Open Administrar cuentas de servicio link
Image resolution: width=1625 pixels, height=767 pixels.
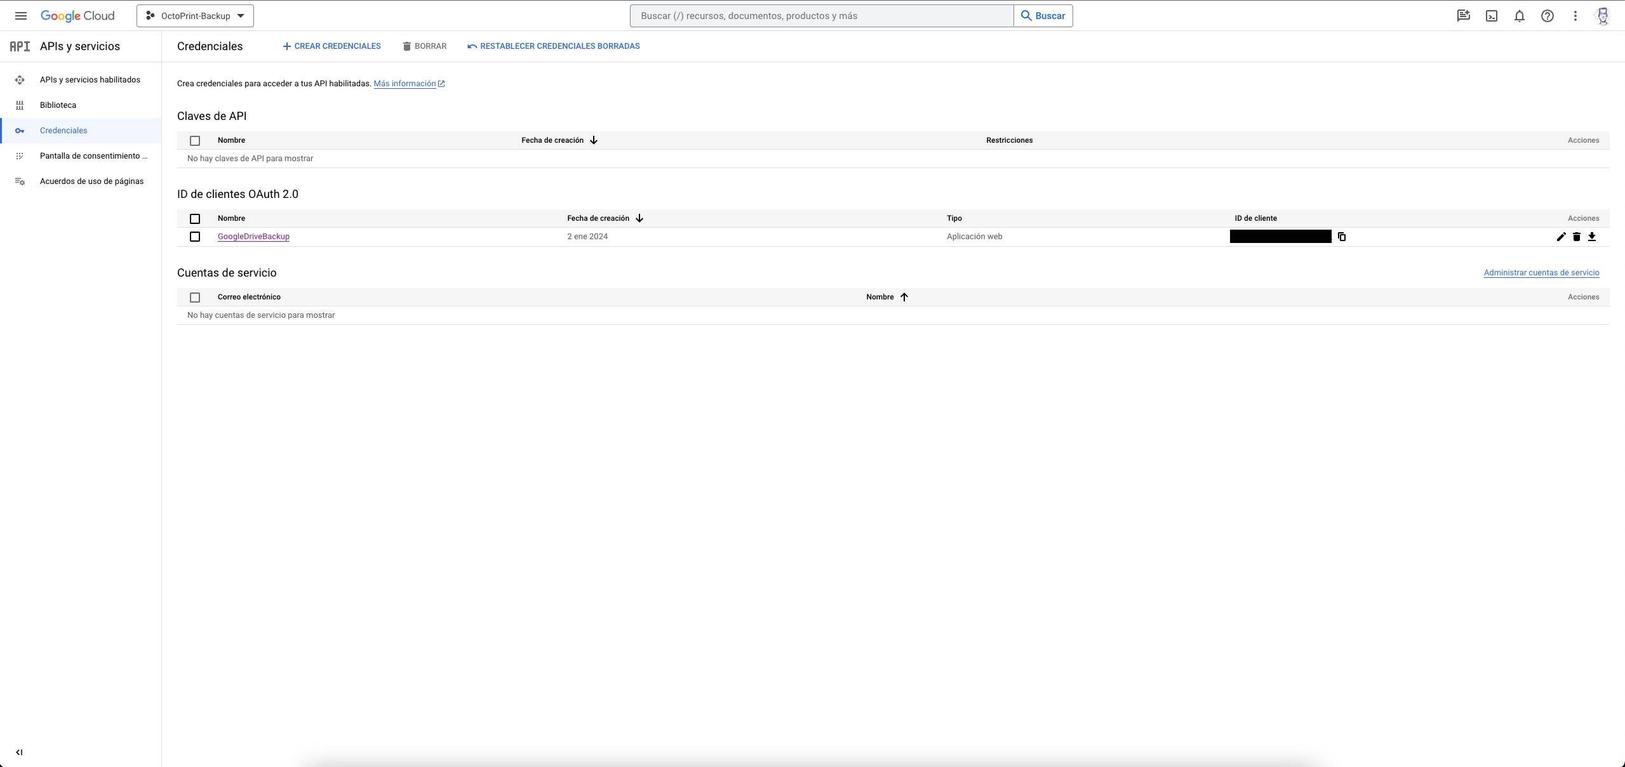pyautogui.click(x=1541, y=273)
